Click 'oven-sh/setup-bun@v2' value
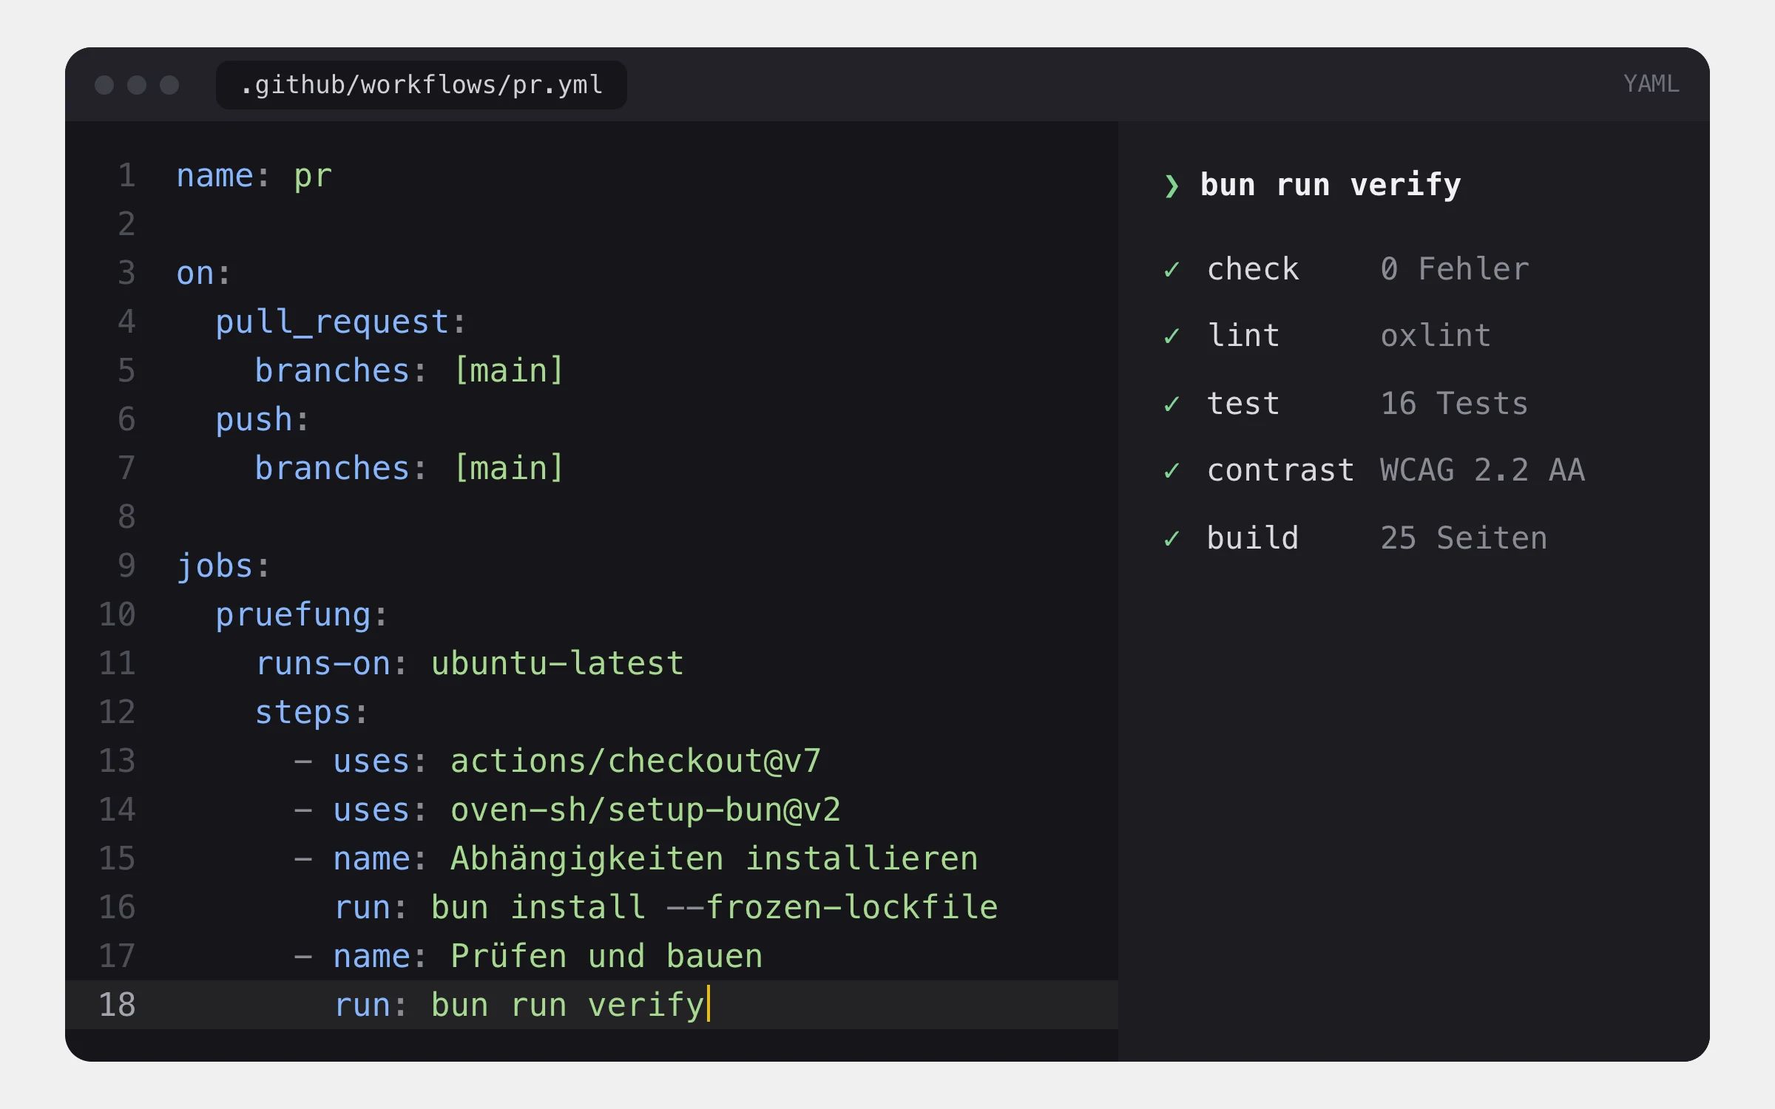The width and height of the screenshot is (1775, 1109). pyautogui.click(x=646, y=810)
